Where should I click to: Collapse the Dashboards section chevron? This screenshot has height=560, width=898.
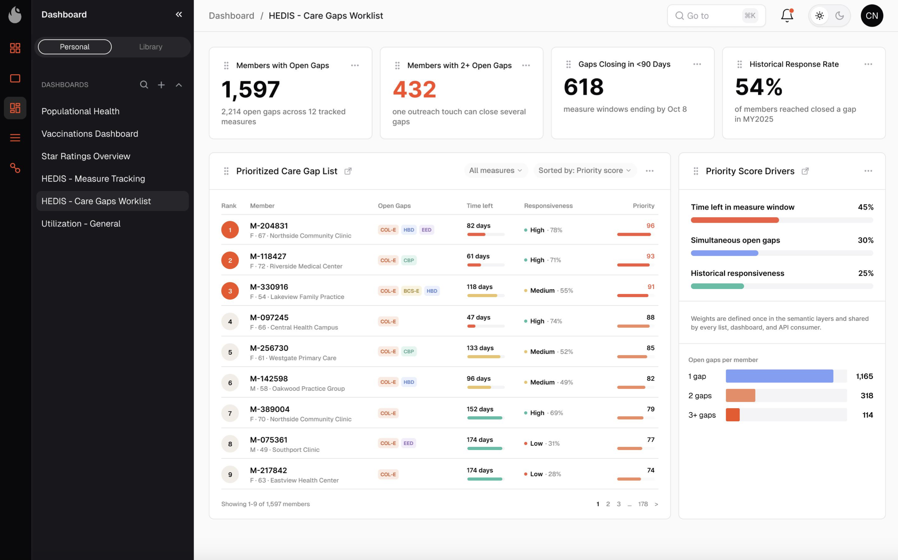pos(179,85)
